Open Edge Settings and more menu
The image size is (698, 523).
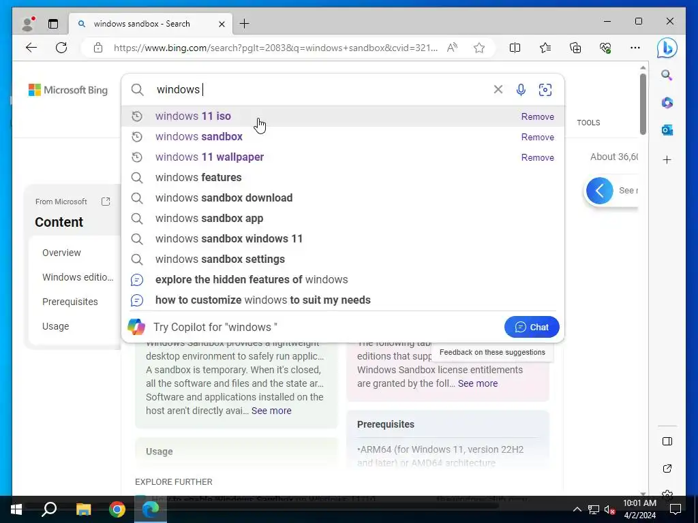[635, 48]
